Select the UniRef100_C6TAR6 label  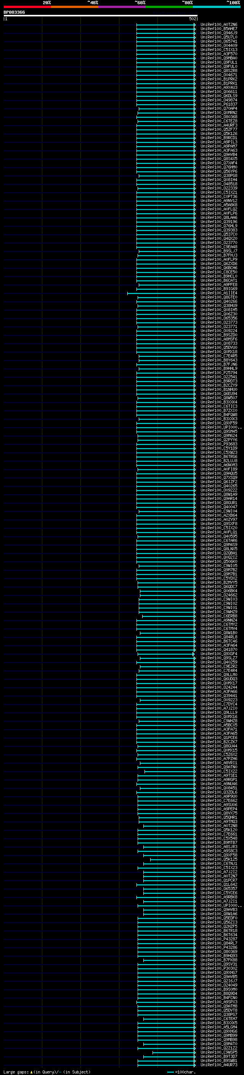coord(219,540)
